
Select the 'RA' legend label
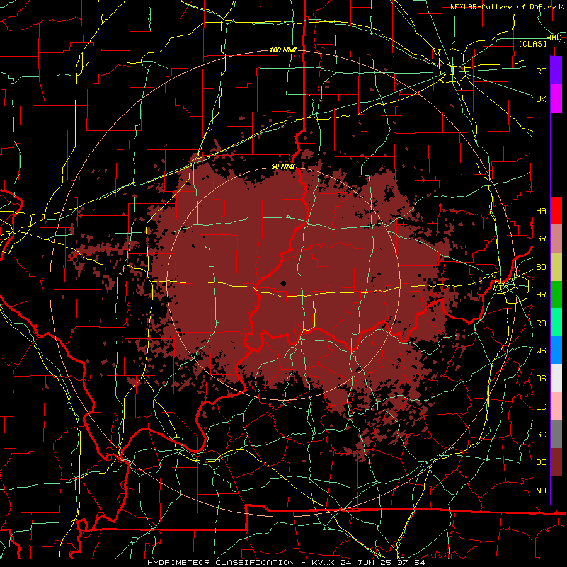coord(541,323)
